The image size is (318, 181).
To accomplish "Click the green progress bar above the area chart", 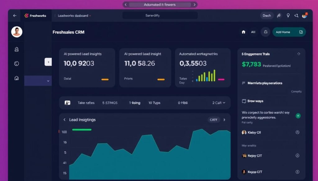I will [x=82, y=130].
